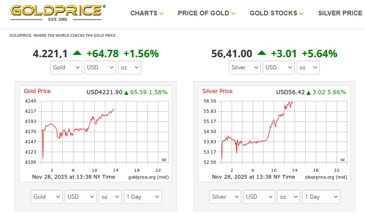365x215 pixels.
Task: Click the goldprice.org (mid) chart credit
Action: tap(148, 177)
